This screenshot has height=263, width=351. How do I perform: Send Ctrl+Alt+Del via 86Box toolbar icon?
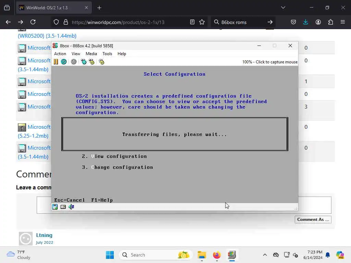pos(84,62)
